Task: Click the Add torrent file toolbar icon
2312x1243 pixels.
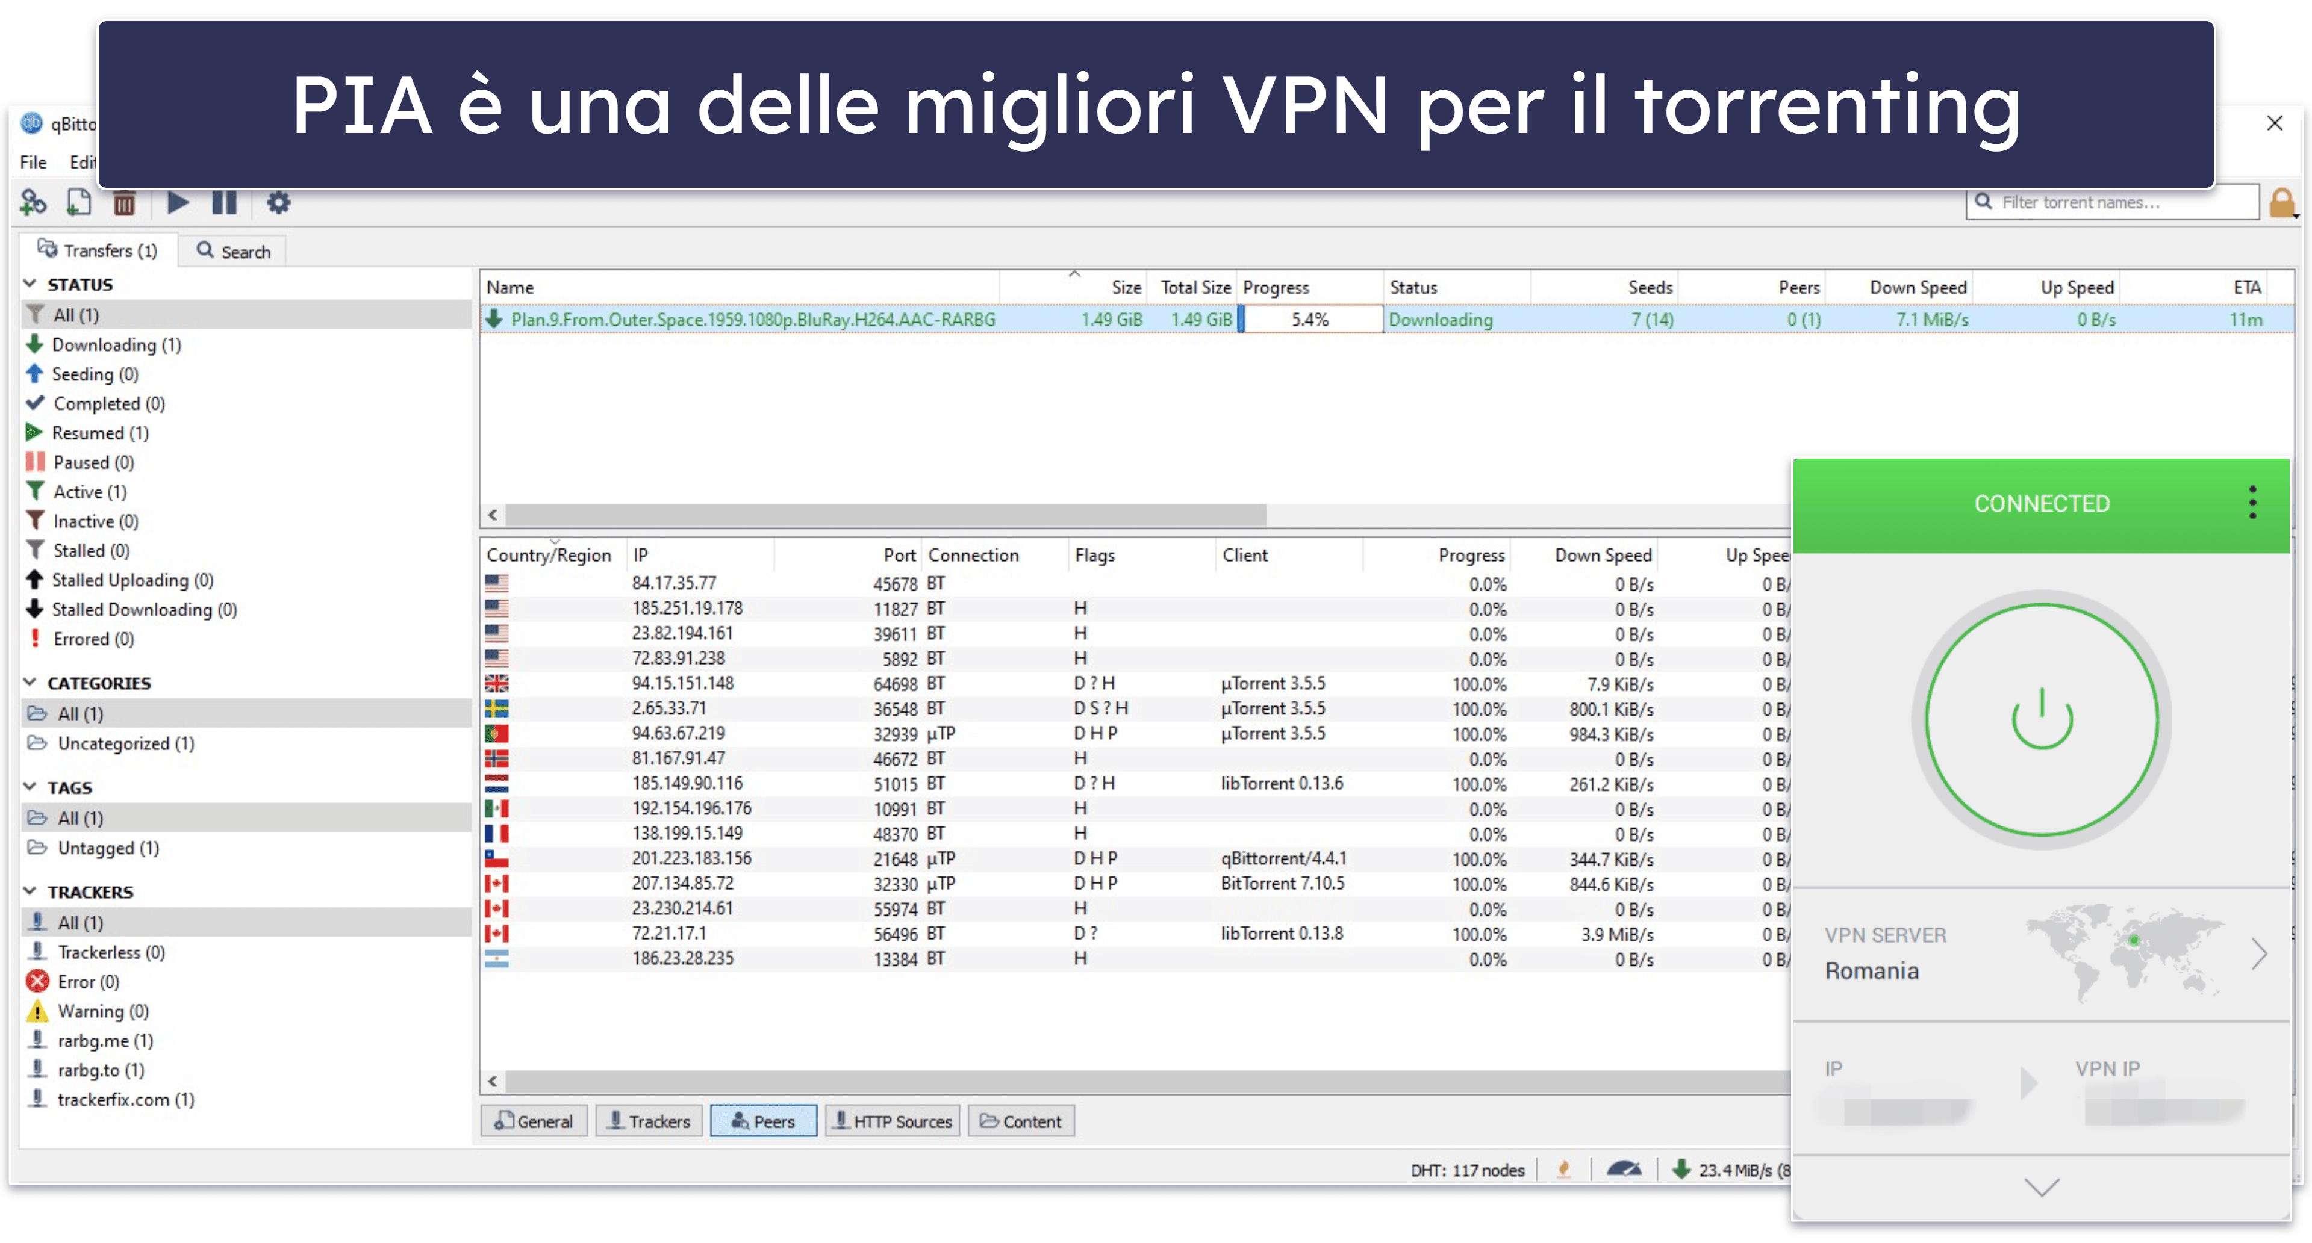Action: click(79, 203)
